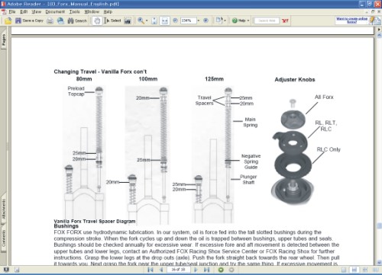
Task: Click Save a Copy in toolbar
Action: pos(29,21)
